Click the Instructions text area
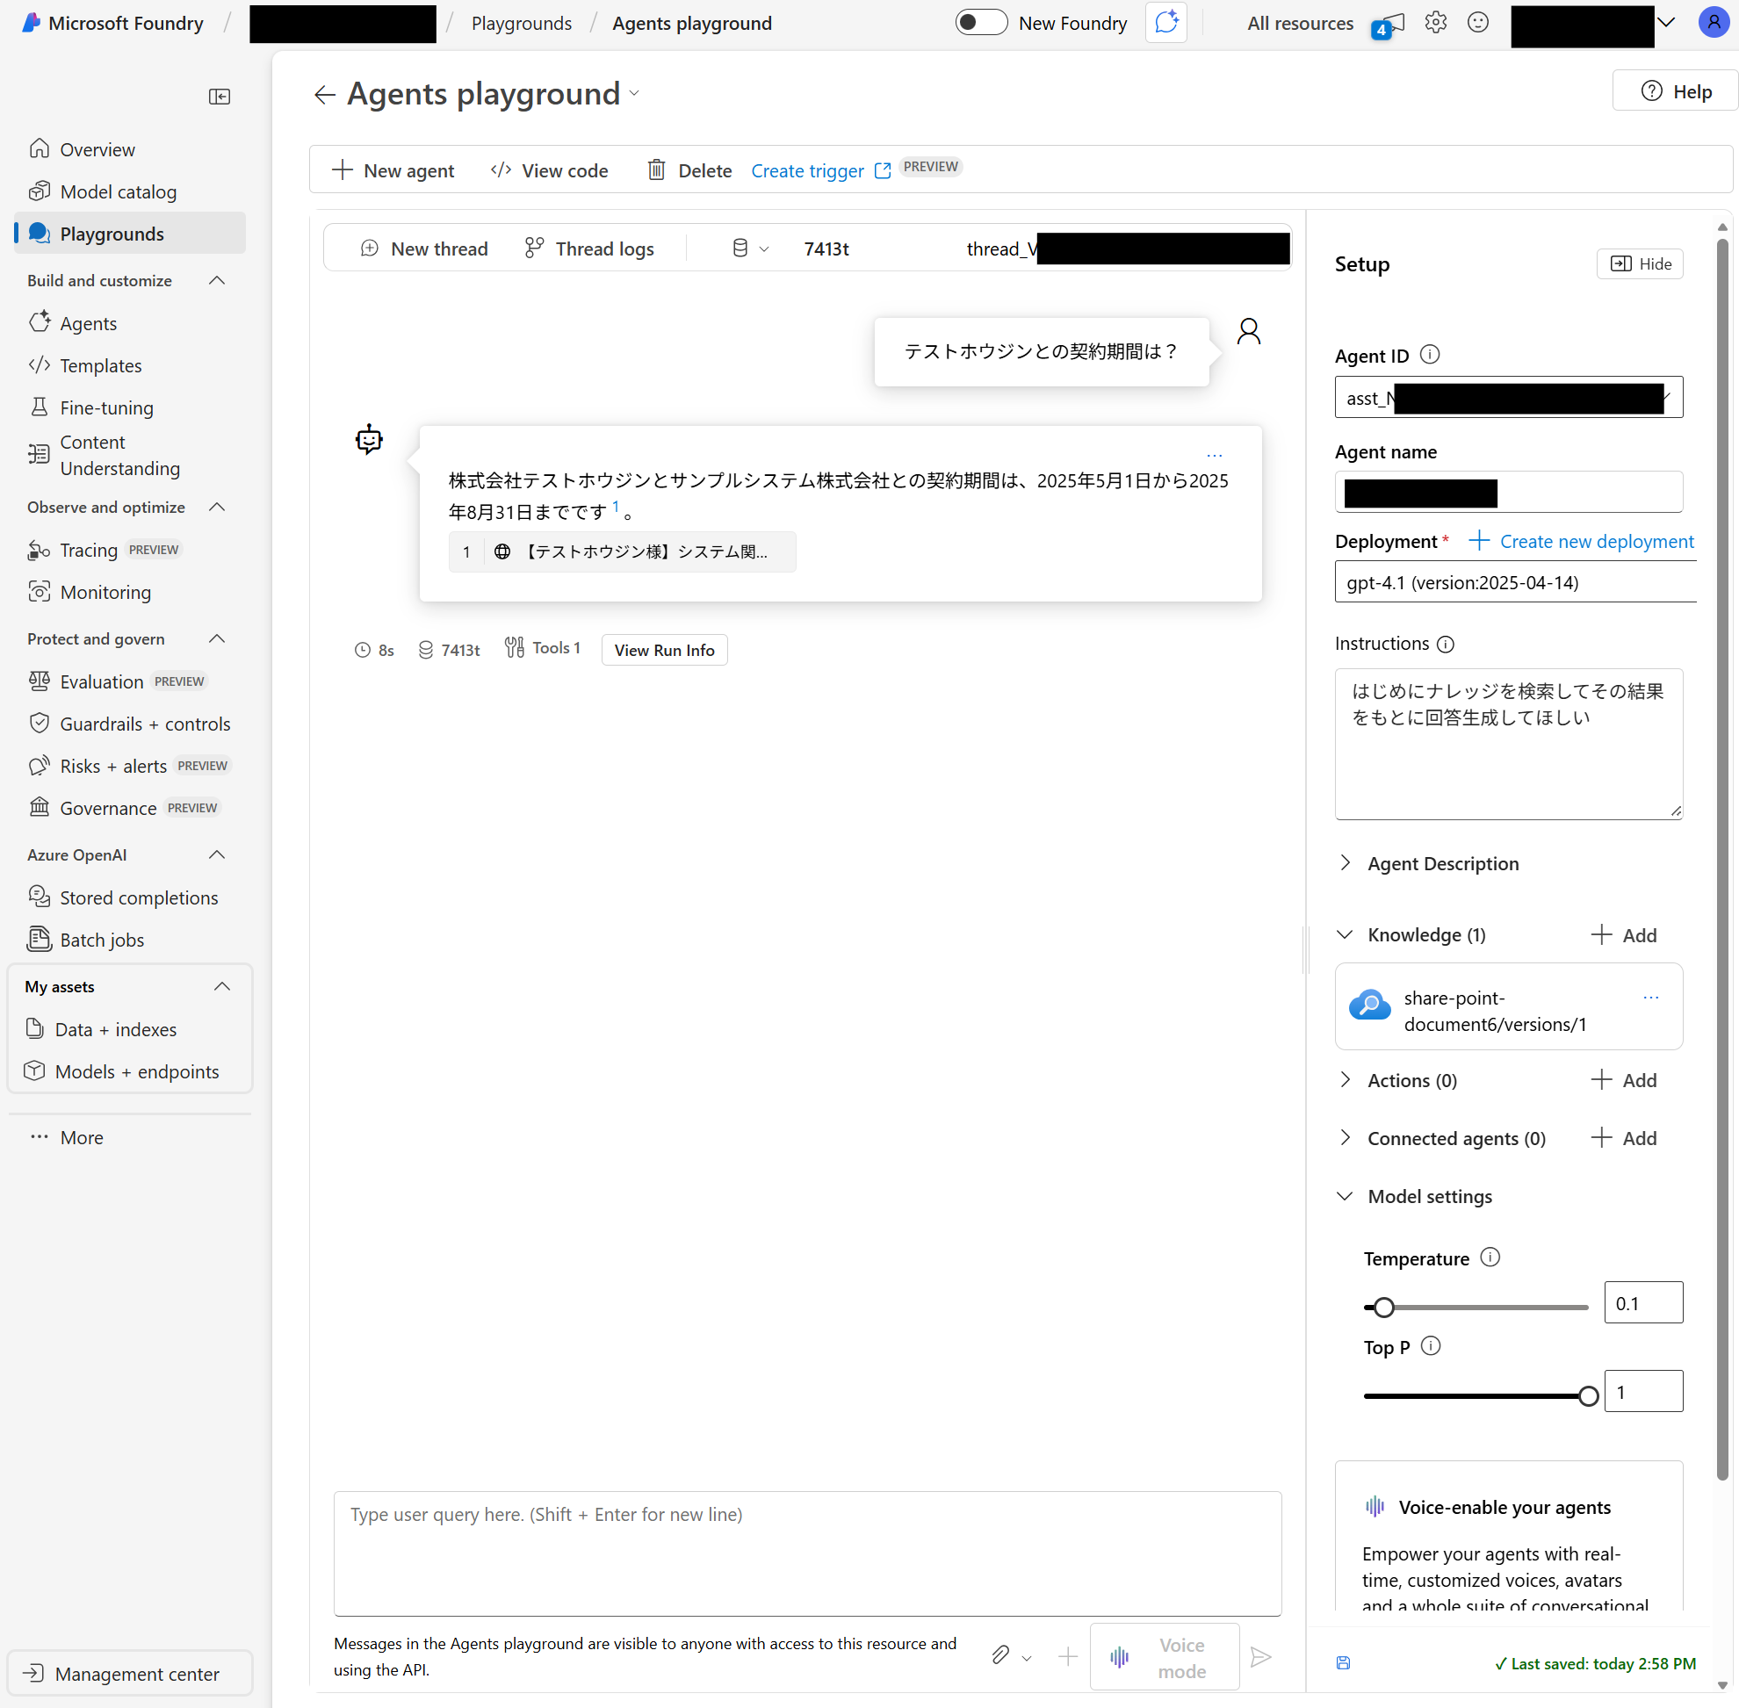The height and width of the screenshot is (1708, 1739). (x=1508, y=743)
